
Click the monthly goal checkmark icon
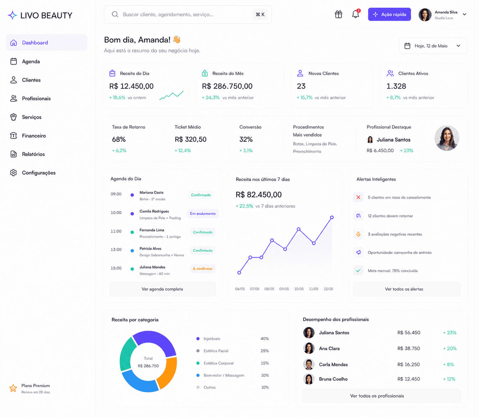pyautogui.click(x=358, y=270)
